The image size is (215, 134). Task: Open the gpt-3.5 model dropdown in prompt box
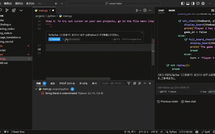[x=116, y=39]
